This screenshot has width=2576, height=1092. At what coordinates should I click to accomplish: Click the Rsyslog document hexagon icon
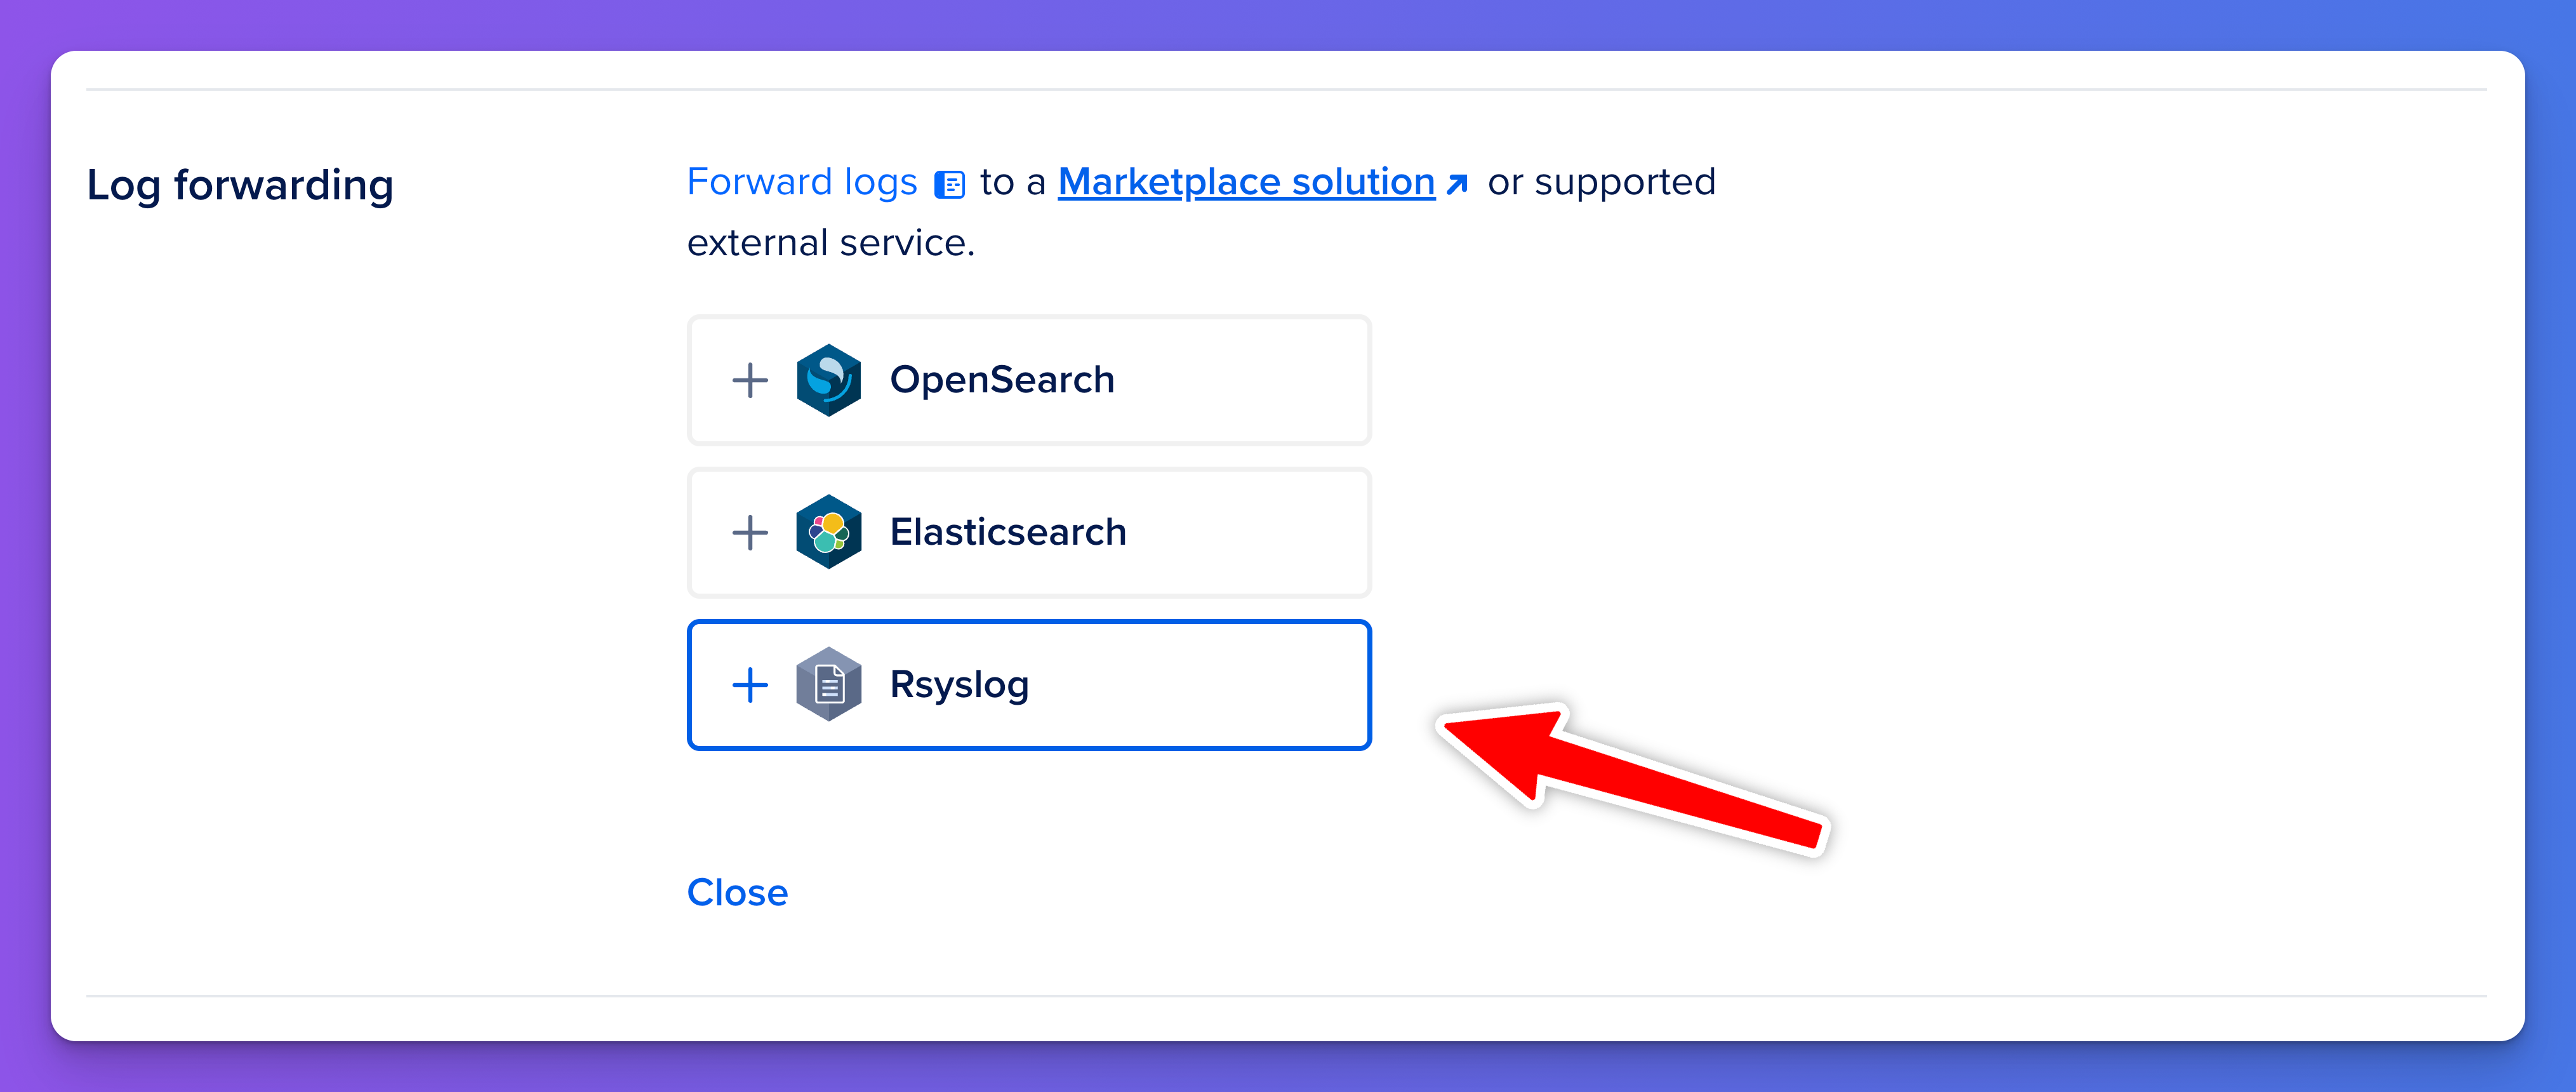coord(828,685)
